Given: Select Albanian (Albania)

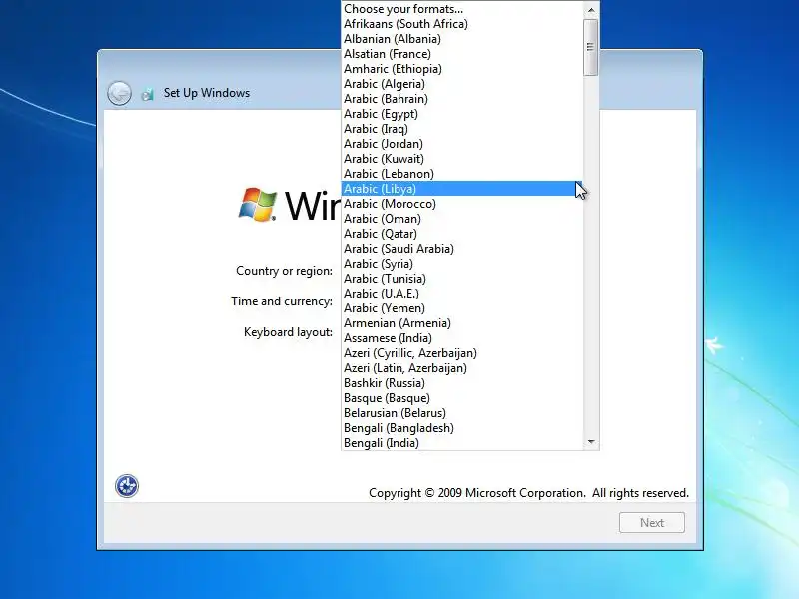Looking at the screenshot, I should (x=461, y=39).
